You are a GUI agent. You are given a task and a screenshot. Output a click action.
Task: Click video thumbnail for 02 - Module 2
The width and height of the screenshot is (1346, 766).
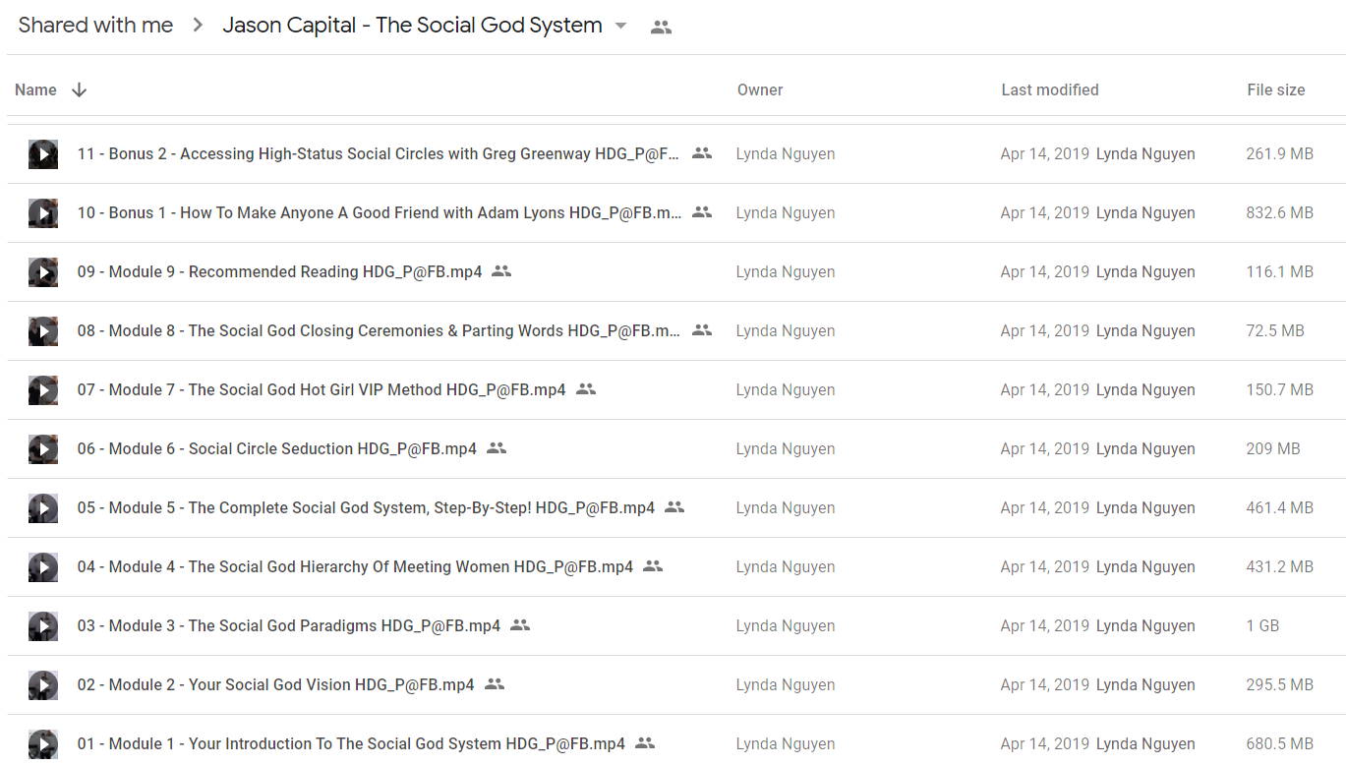tap(43, 685)
